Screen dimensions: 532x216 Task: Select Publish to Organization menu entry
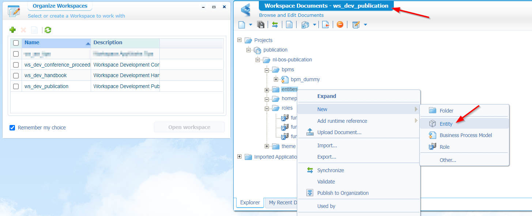click(343, 193)
